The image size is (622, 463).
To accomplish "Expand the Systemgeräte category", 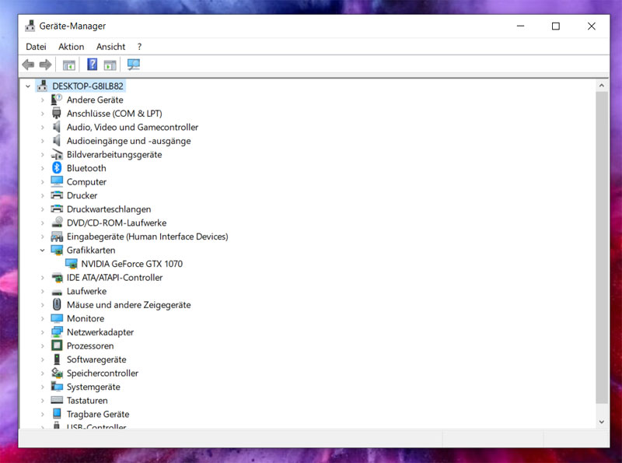I will coord(42,387).
